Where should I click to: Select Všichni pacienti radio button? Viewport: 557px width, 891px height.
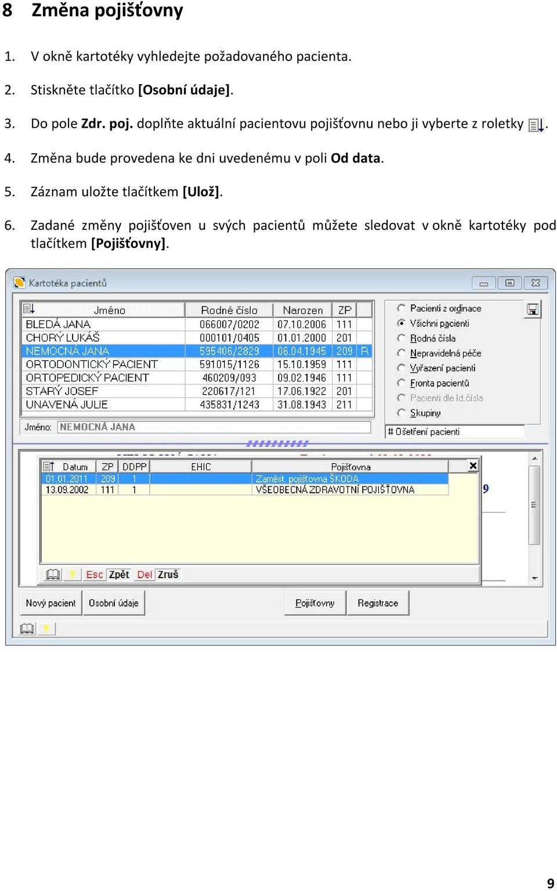[401, 323]
